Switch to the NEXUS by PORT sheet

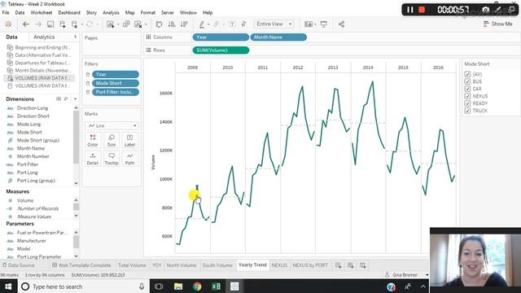(x=310, y=265)
